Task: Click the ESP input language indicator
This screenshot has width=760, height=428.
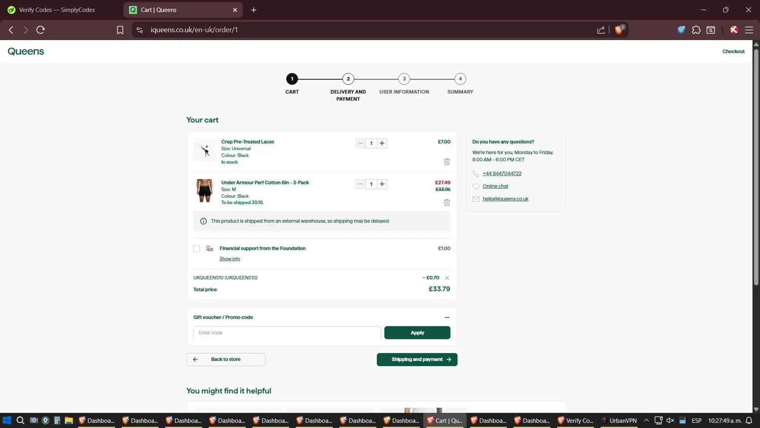Action: [x=697, y=420]
